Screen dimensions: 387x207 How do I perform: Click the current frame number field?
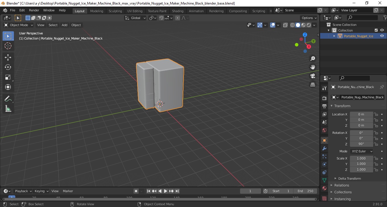pyautogui.click(x=250, y=191)
